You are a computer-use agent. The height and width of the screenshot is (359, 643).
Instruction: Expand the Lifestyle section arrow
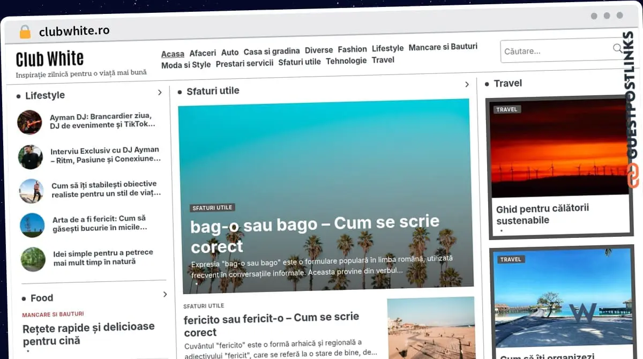pyautogui.click(x=160, y=93)
